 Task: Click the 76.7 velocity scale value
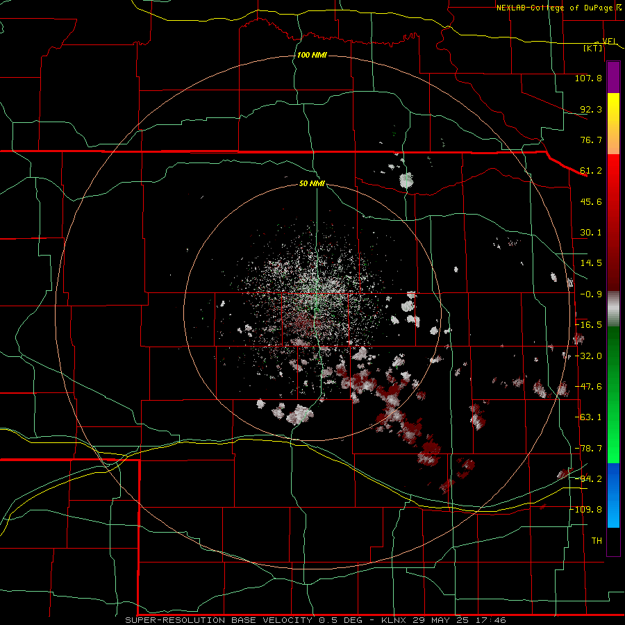point(591,140)
